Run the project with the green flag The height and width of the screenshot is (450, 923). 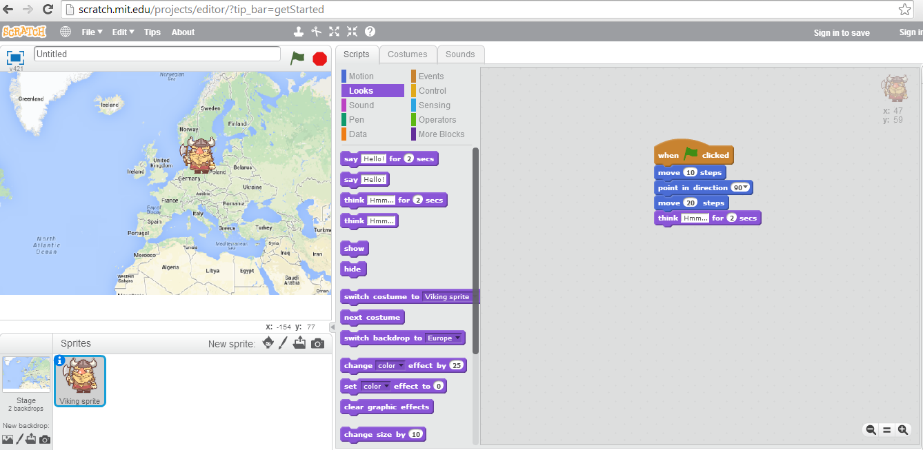point(297,59)
